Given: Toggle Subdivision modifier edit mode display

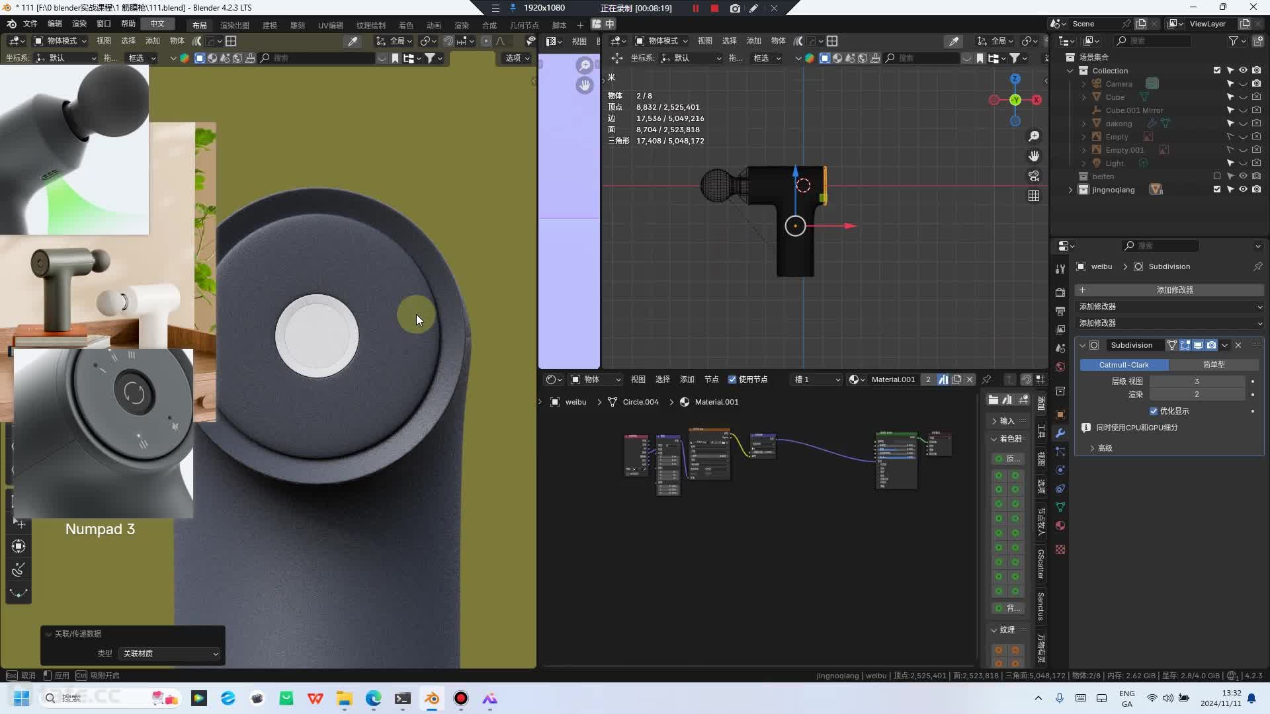Looking at the screenshot, I should click(x=1185, y=345).
